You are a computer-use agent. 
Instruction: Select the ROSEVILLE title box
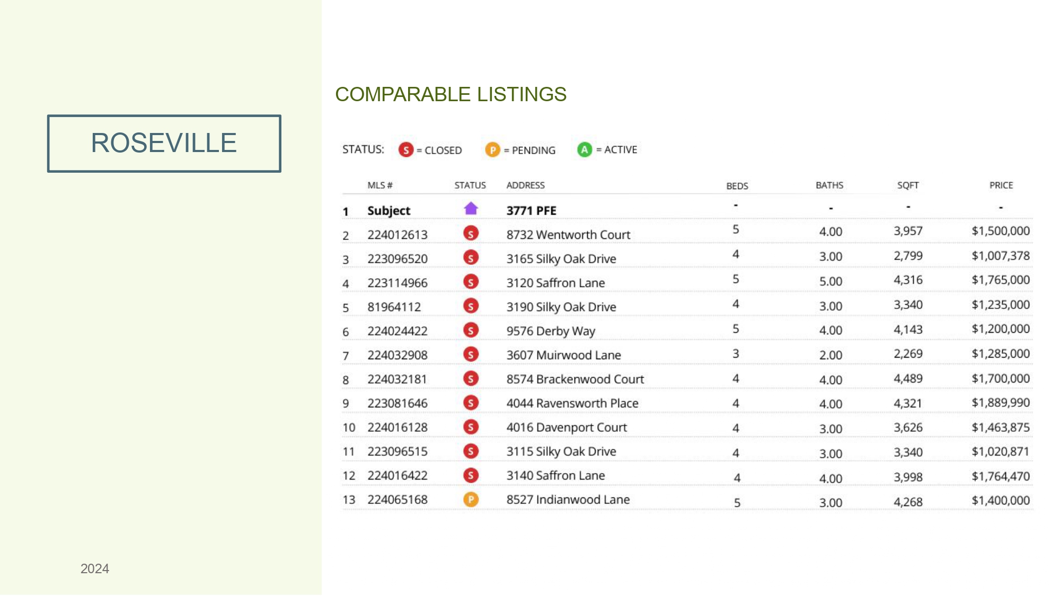tap(164, 144)
